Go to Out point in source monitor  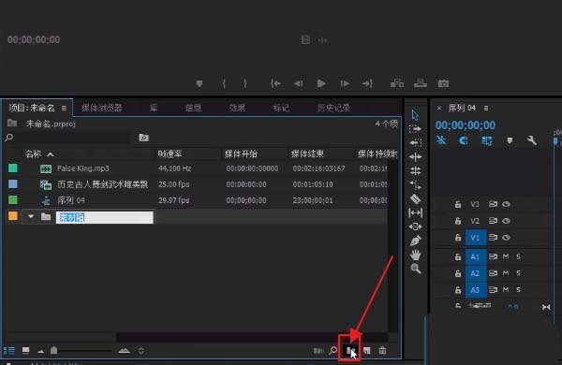tap(367, 84)
